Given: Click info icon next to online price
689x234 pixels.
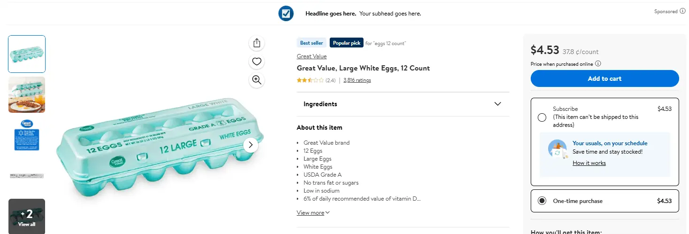Looking at the screenshot, I should tap(598, 64).
